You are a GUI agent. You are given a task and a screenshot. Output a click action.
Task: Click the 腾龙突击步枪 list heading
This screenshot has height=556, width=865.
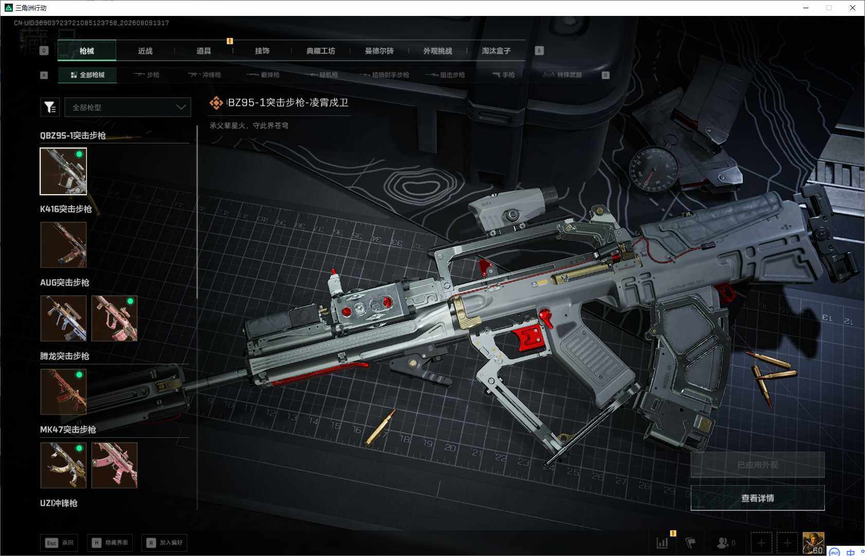[x=65, y=356]
